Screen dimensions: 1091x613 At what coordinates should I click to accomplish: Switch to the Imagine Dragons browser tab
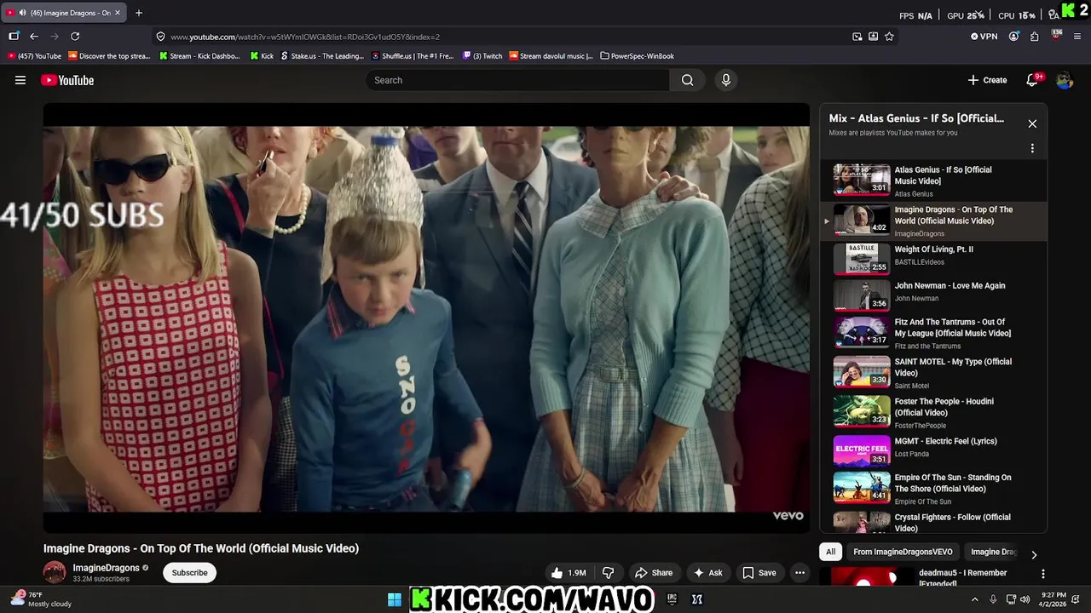click(x=65, y=13)
